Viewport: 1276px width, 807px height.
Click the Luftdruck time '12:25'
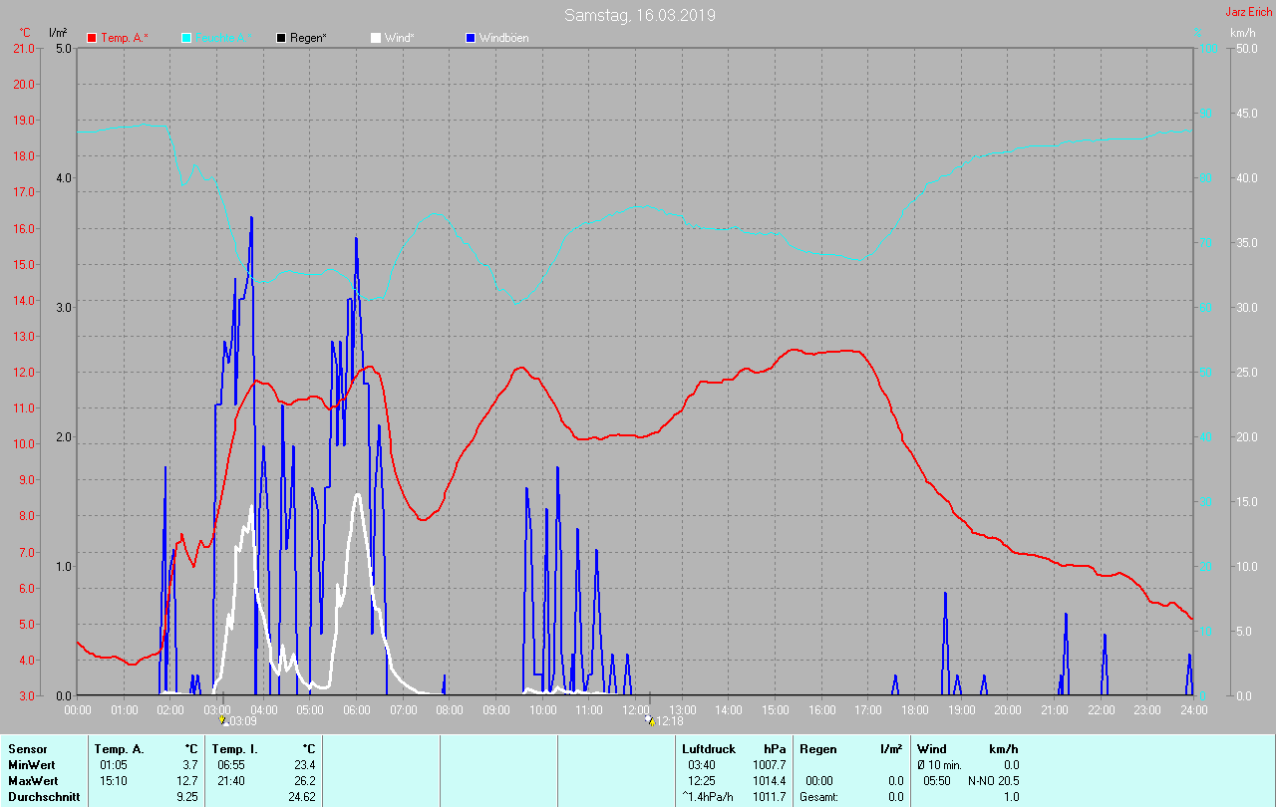[x=702, y=780]
